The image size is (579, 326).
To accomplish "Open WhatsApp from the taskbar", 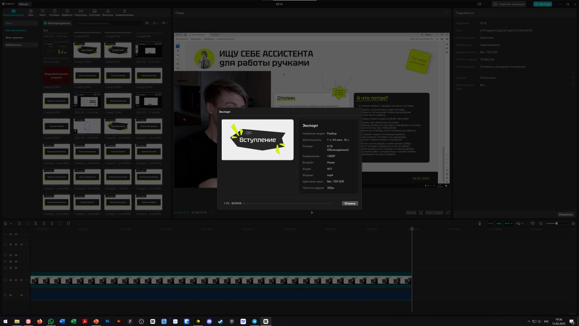I will tap(51, 321).
